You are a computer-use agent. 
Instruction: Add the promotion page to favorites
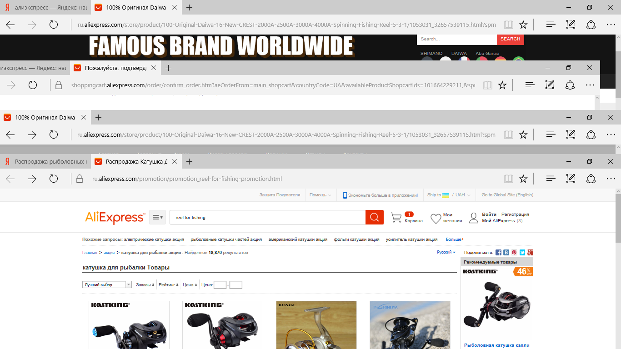pos(523,179)
